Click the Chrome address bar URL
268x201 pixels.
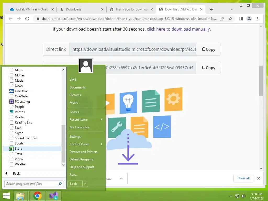coord(129,19)
